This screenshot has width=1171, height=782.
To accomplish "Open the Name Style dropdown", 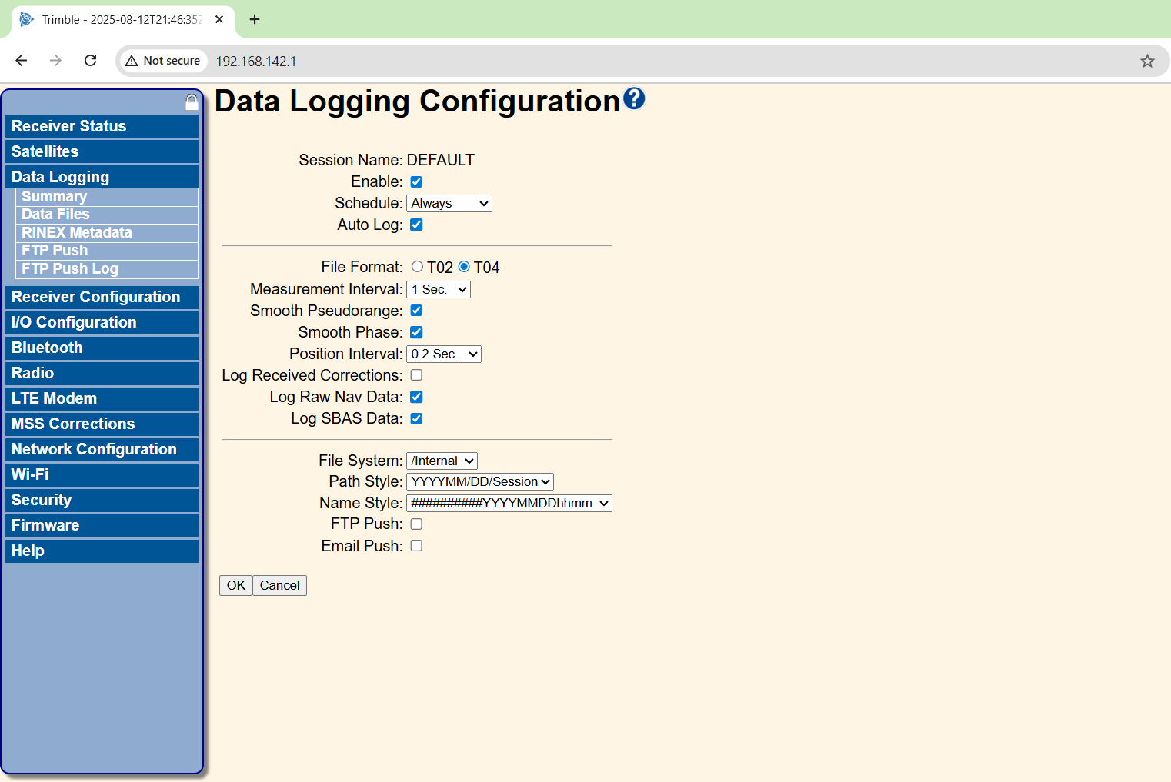I will (509, 504).
